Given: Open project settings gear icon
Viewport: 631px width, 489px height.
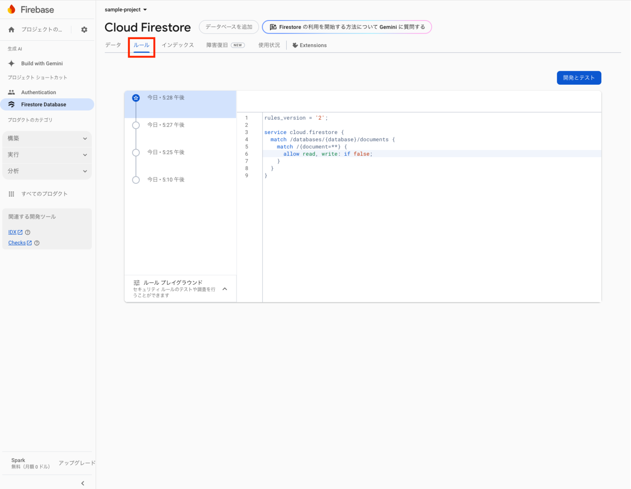Looking at the screenshot, I should coord(84,30).
